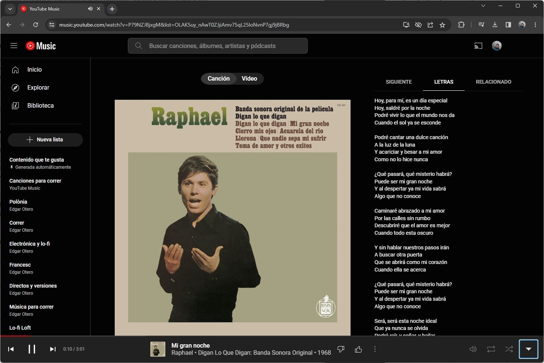This screenshot has height=363, width=544.
Task: Share this page from the address bar
Action: point(430,25)
